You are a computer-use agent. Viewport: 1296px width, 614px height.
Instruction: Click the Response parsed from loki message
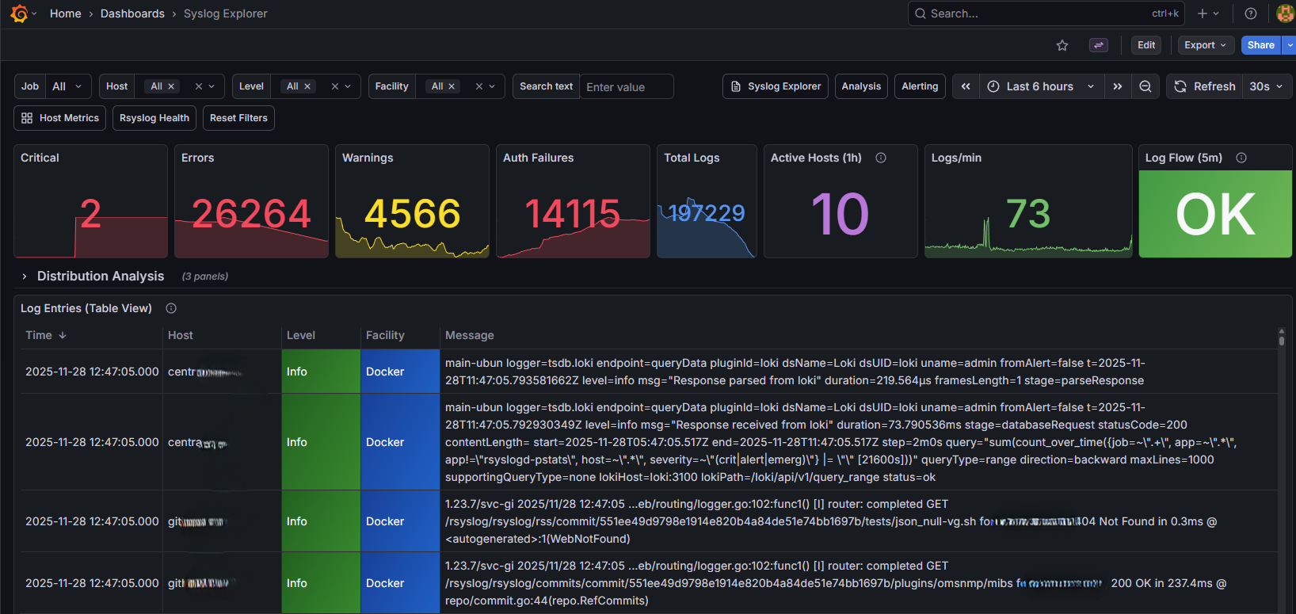point(859,372)
